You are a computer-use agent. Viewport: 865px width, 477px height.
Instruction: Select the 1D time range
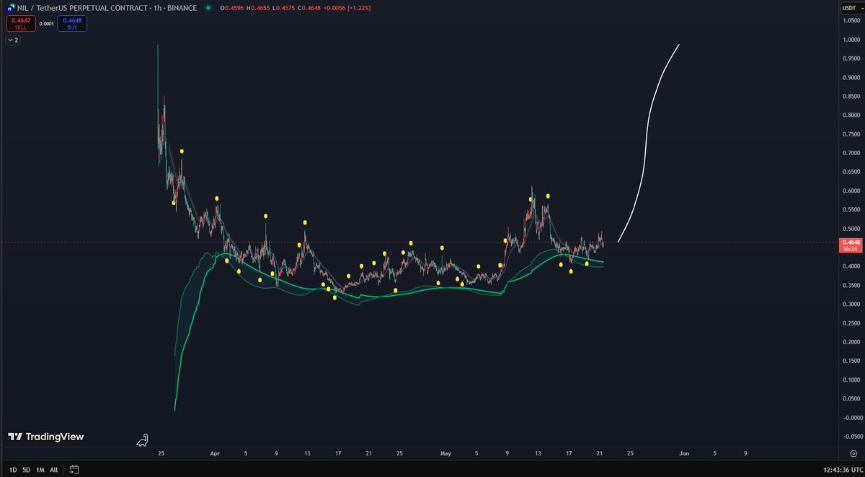pyautogui.click(x=13, y=470)
